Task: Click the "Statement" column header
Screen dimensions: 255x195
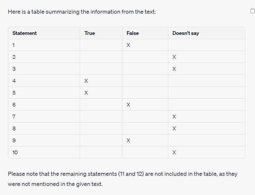Action: click(x=24, y=33)
